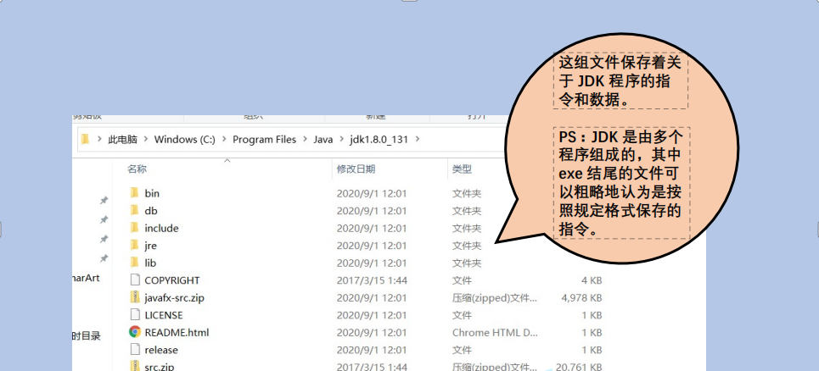The width and height of the screenshot is (819, 371).
Task: Select the file name 'README.html'
Action: (x=177, y=332)
